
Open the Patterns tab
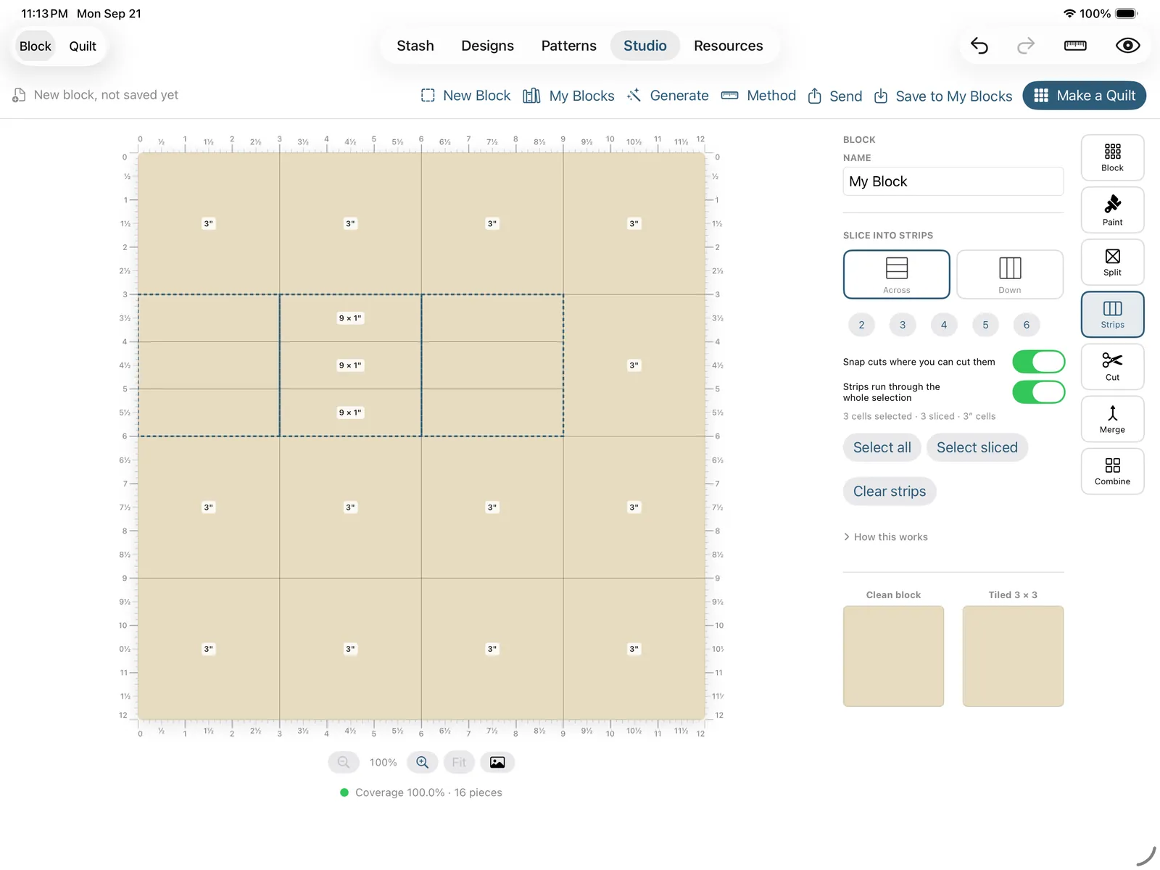point(568,46)
